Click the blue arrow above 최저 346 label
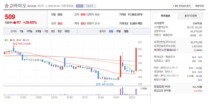This screenshot has height=103, width=209. (105, 82)
